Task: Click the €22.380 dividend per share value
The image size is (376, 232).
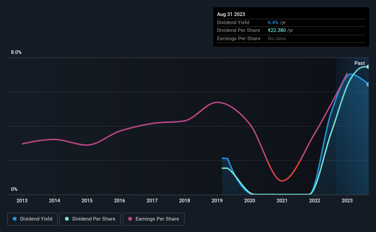Action: coord(277,31)
